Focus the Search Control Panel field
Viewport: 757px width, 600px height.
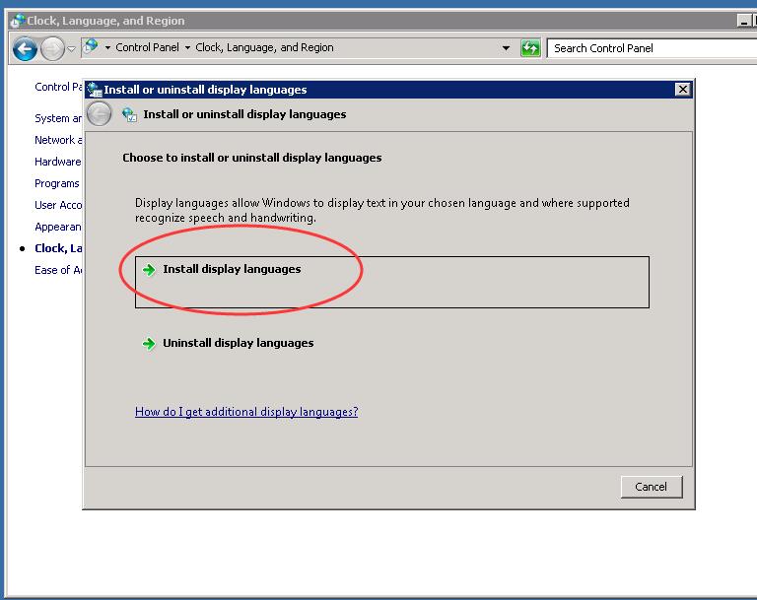click(x=651, y=48)
